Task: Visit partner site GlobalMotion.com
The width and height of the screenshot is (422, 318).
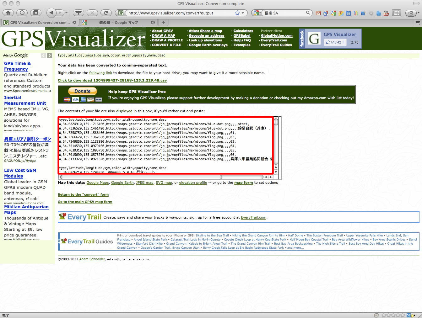Action: 277,35
